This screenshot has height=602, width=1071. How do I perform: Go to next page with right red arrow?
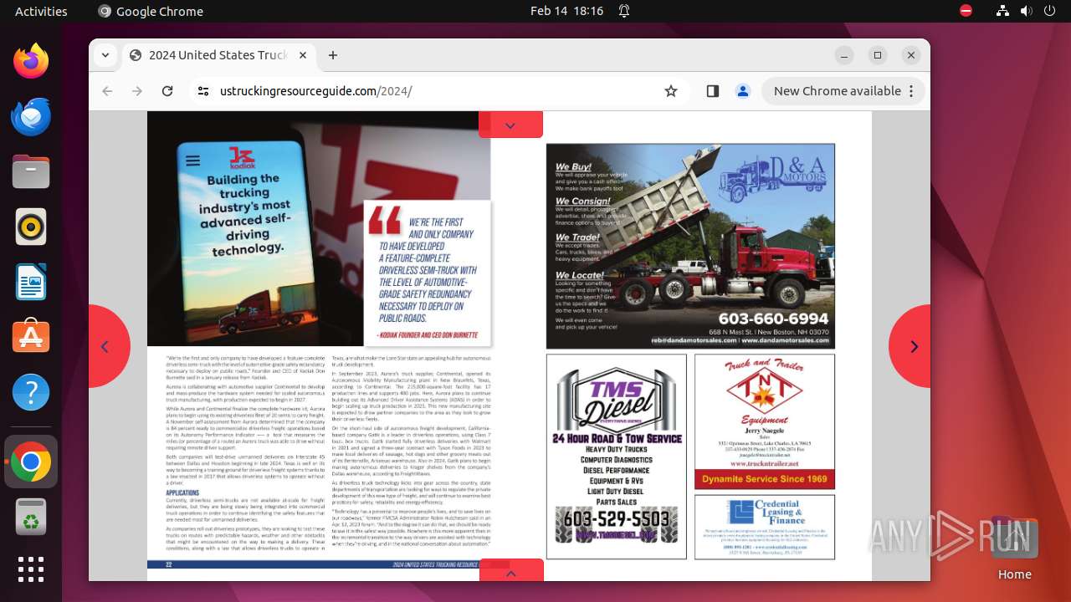[x=911, y=346]
